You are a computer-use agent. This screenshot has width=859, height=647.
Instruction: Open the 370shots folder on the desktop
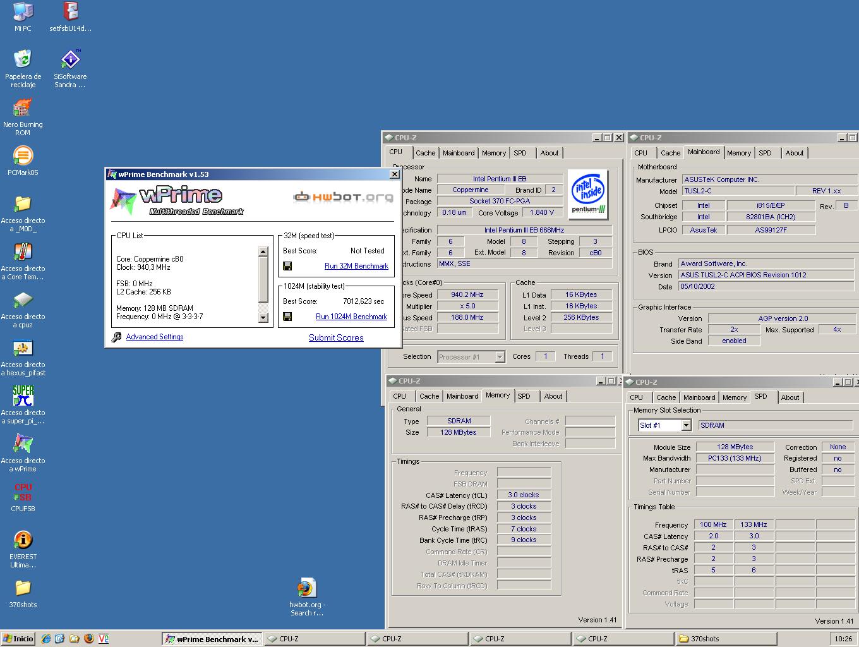pos(23,587)
